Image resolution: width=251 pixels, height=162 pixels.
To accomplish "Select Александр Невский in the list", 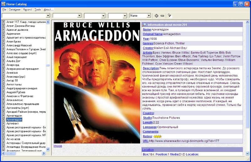I will 19,45.
